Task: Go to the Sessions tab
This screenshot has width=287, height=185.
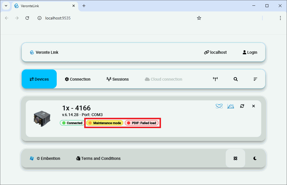Action: click(117, 79)
